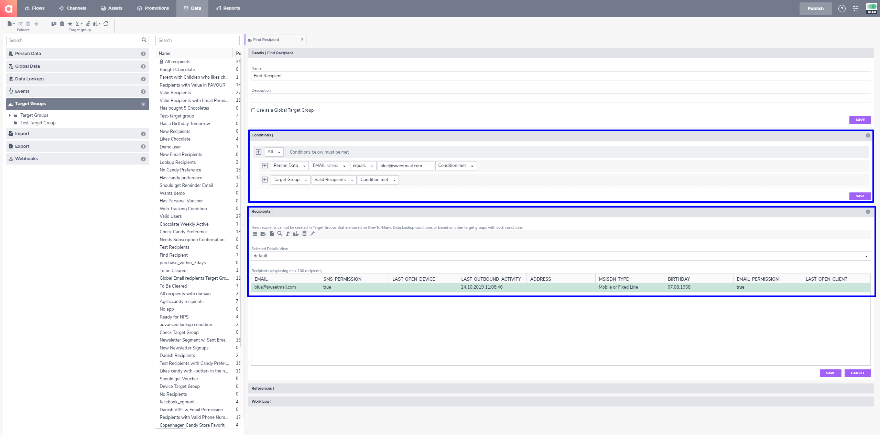Expand the References section
Image resolution: width=880 pixels, height=435 pixels.
click(x=561, y=388)
